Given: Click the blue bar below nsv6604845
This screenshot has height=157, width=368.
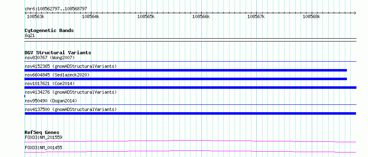Looking at the screenshot, I should coord(186,79).
